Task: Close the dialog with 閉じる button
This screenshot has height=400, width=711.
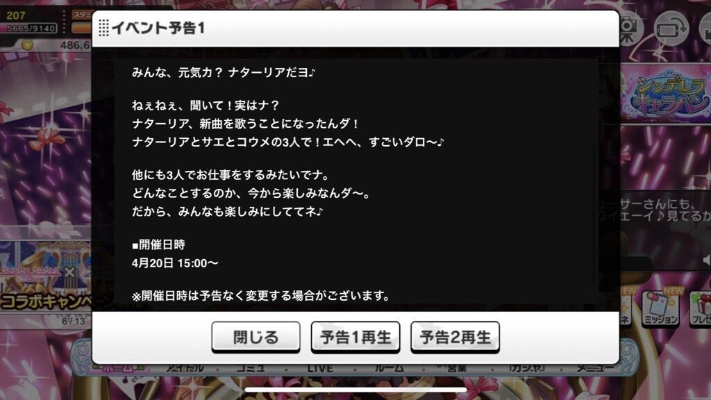Action: [x=256, y=337]
